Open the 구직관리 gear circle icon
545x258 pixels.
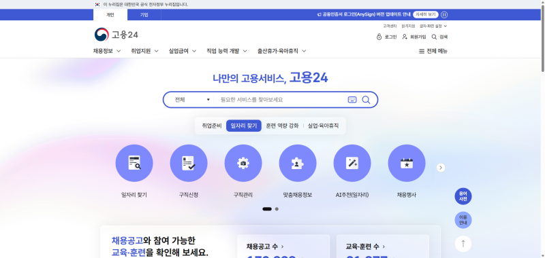[243, 163]
